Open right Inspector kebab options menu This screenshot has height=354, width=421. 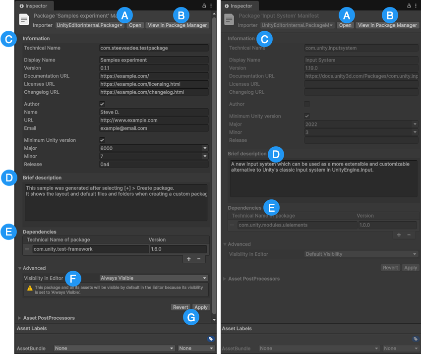coord(416,5)
